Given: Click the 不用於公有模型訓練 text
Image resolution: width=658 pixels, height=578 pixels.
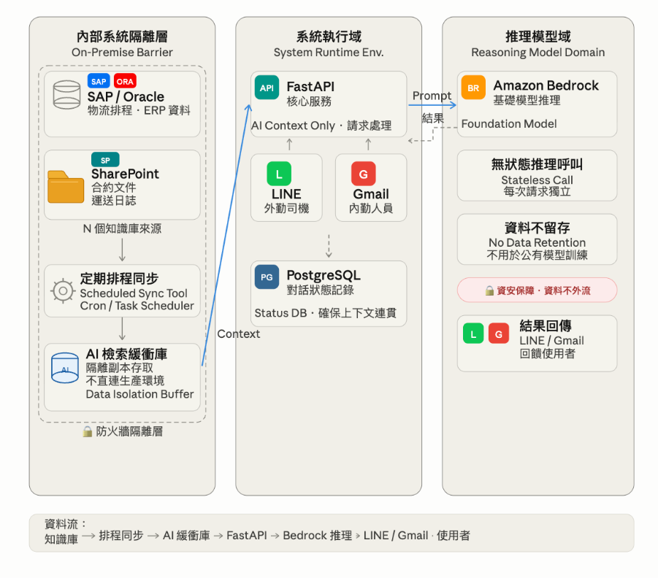Looking at the screenshot, I should (538, 255).
